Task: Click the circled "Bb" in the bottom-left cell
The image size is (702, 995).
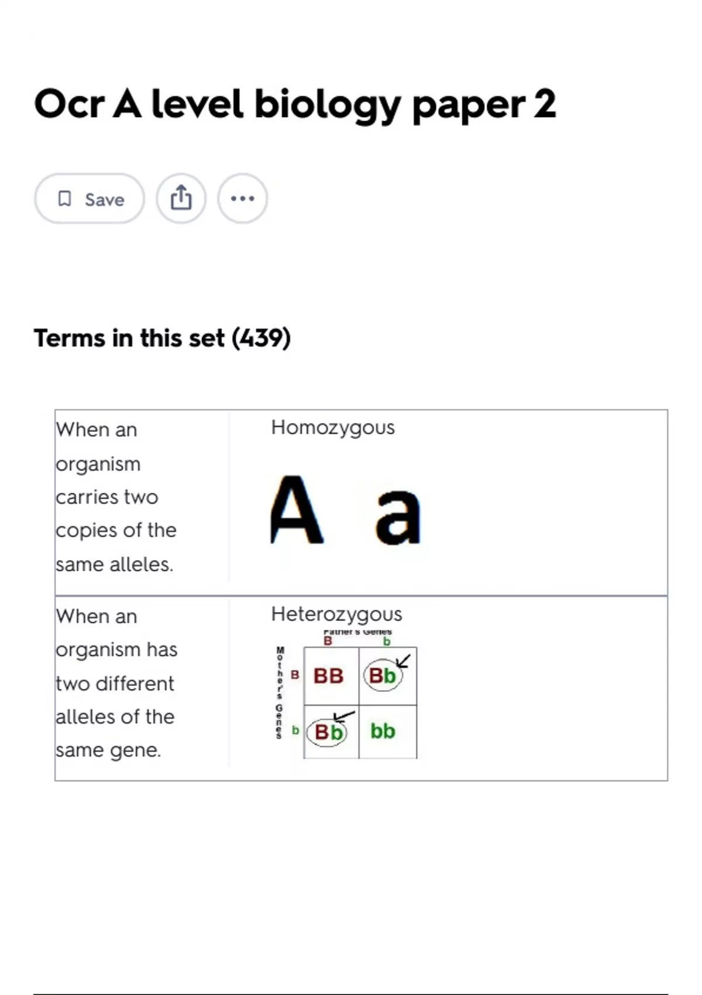Action: click(328, 732)
